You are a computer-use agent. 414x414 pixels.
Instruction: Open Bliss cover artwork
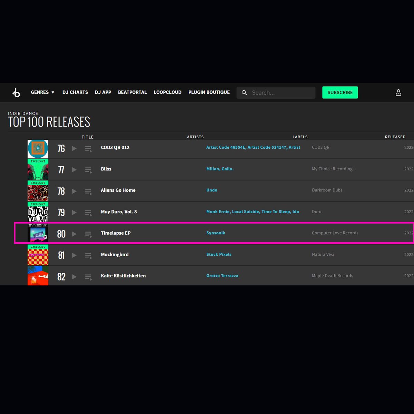pos(38,170)
